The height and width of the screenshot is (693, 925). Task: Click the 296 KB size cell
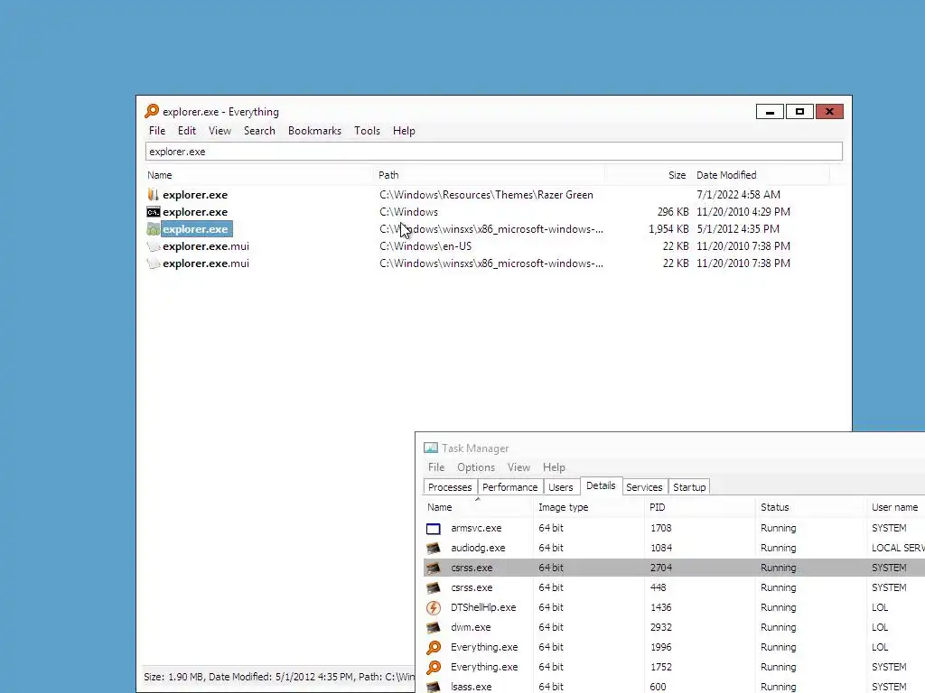[x=673, y=211]
